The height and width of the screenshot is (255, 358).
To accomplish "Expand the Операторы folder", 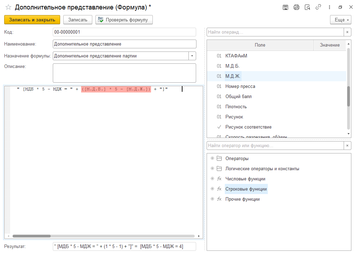I will click(212, 158).
